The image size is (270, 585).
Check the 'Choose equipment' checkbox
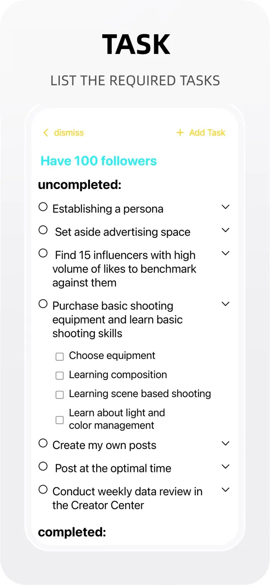click(59, 357)
